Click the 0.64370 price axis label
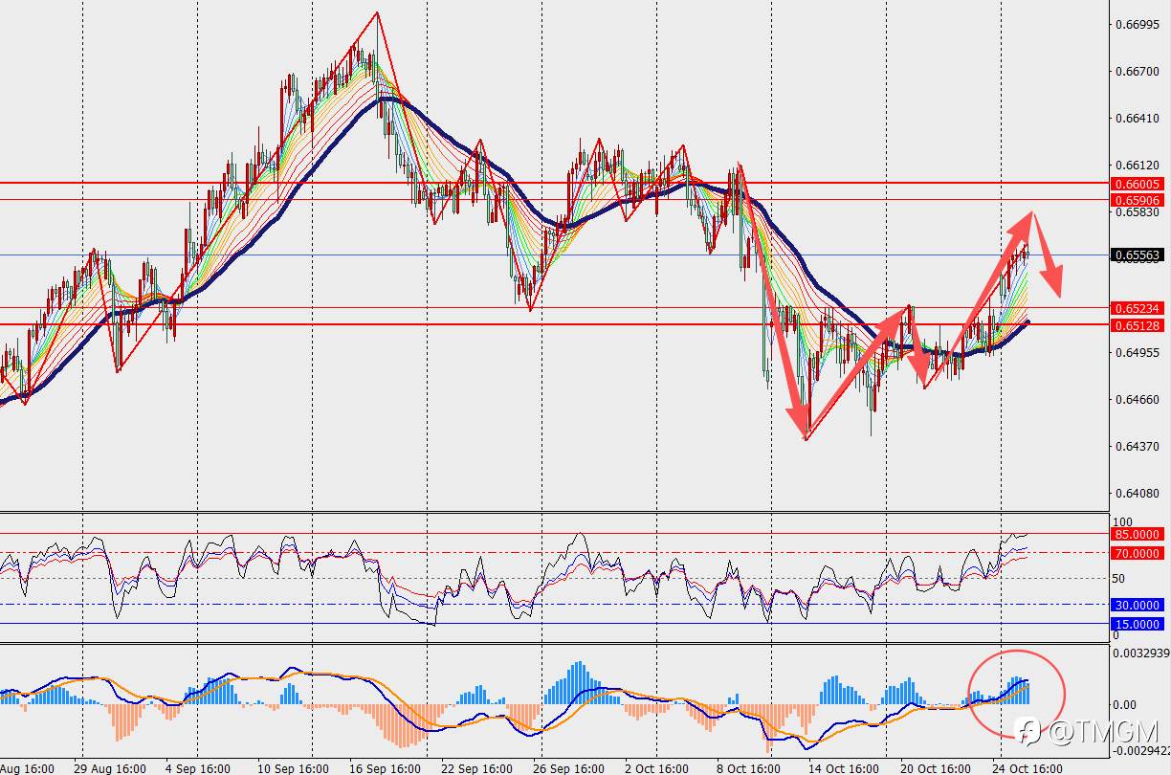This screenshot has width=1171, height=775. point(1138,446)
